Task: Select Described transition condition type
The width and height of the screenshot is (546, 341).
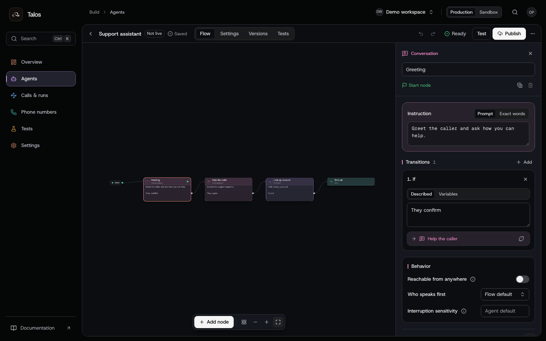Action: pyautogui.click(x=421, y=194)
